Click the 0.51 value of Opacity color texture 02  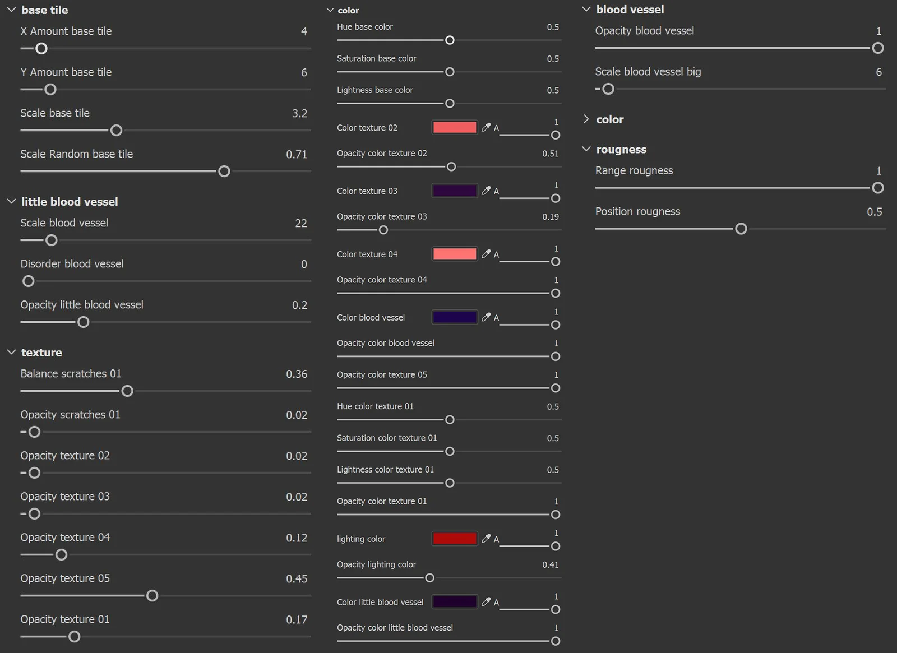click(x=550, y=153)
